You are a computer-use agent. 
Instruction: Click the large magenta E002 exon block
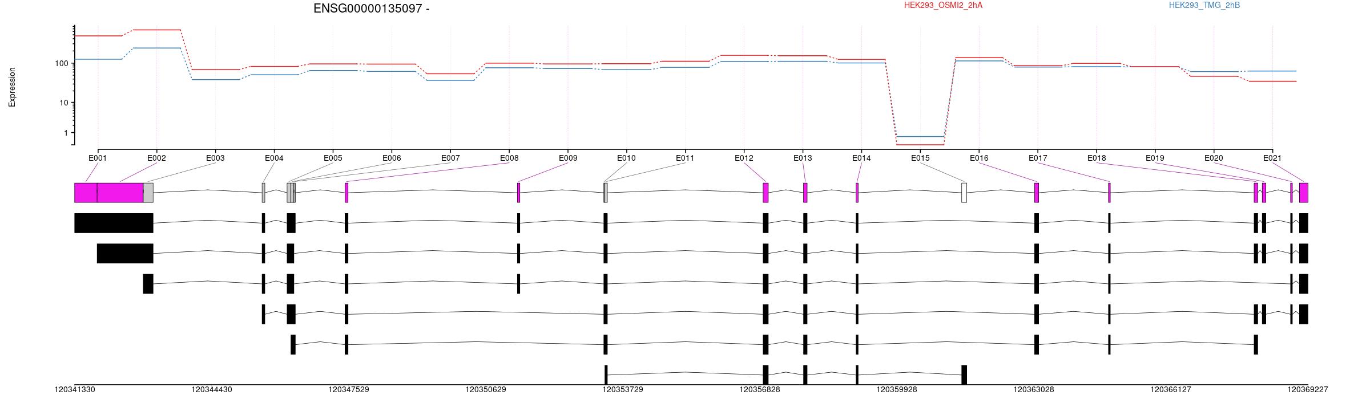120,193
